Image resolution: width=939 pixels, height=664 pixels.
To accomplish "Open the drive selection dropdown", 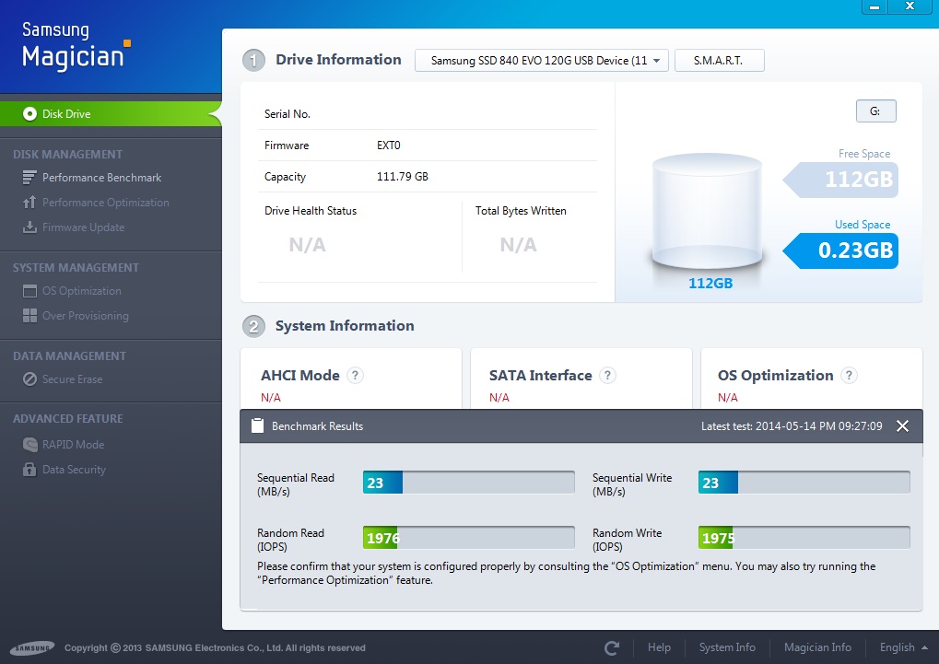I will click(x=541, y=61).
